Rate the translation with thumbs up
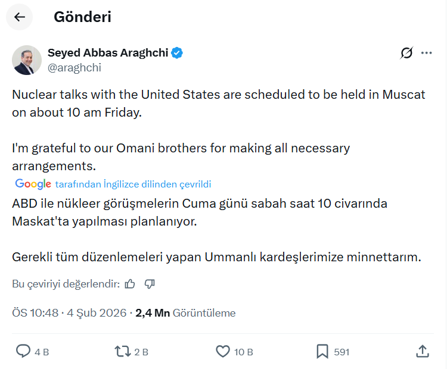Viewport: 447px width, 369px height. [x=131, y=284]
